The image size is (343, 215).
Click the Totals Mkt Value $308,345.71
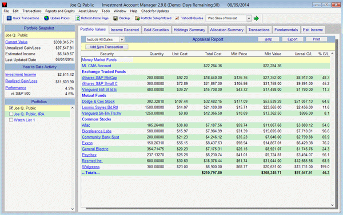tap(271, 173)
